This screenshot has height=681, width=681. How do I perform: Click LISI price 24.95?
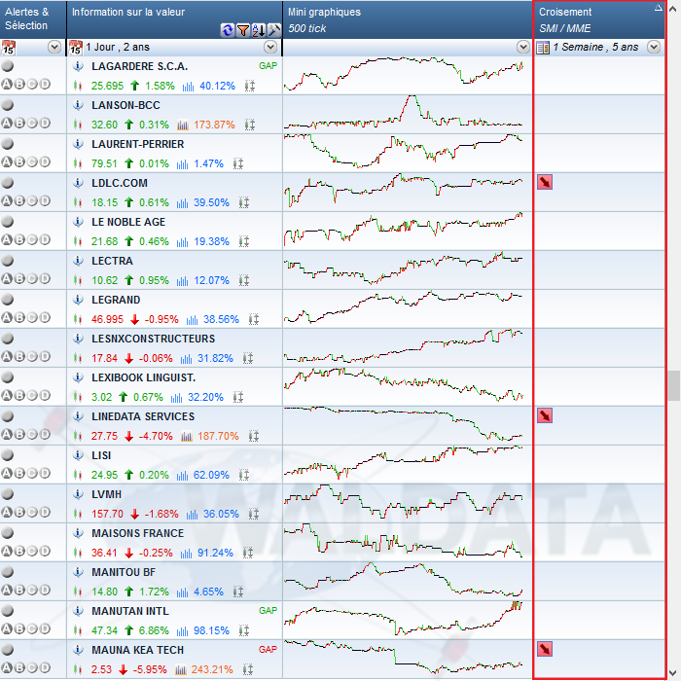[x=104, y=475]
